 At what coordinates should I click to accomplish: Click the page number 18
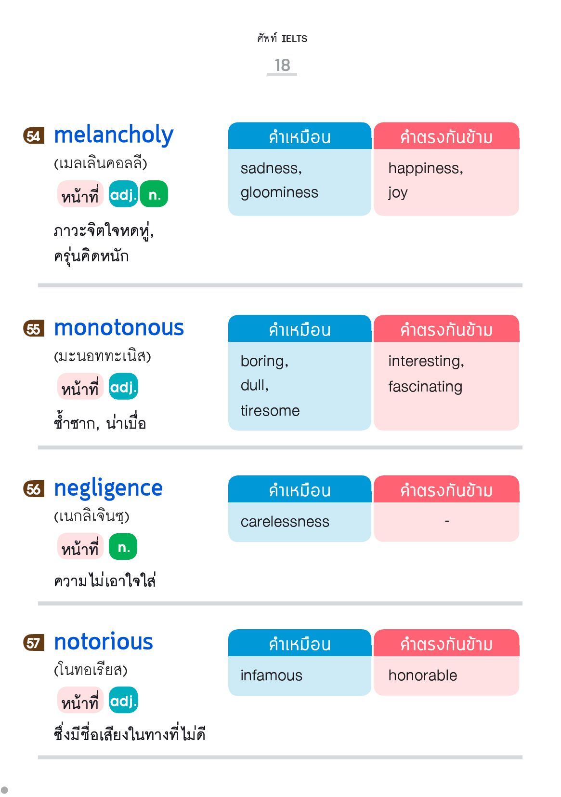[x=282, y=65]
